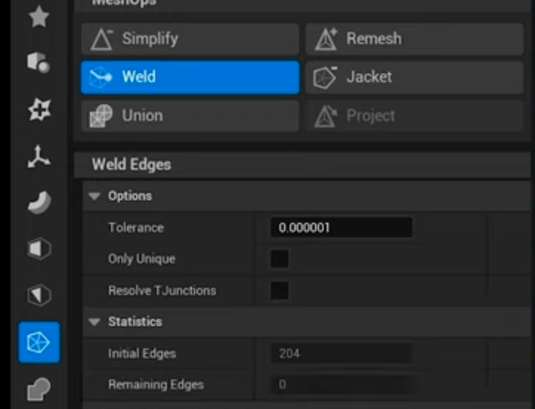Select the spiky burst outline sidebar icon
This screenshot has height=409, width=535.
(38, 110)
